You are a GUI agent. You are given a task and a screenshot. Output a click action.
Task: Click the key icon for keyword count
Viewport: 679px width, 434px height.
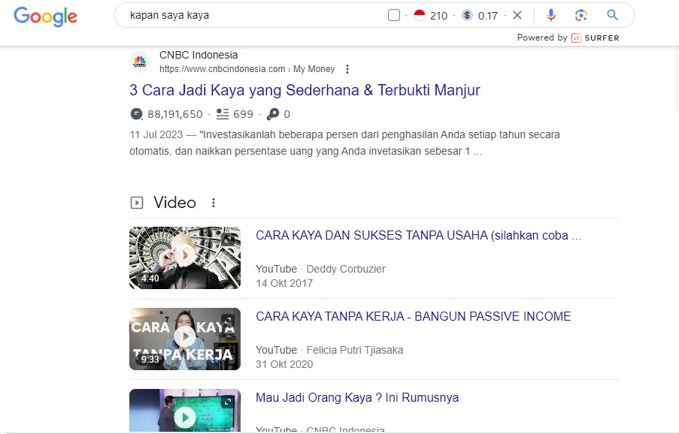(273, 114)
